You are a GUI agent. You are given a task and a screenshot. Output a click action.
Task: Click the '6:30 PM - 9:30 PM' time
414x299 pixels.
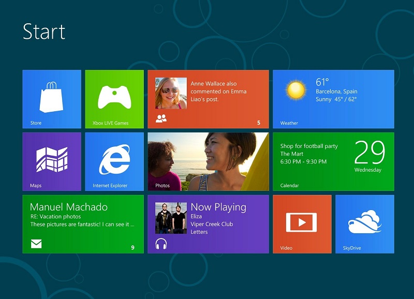[x=303, y=161]
